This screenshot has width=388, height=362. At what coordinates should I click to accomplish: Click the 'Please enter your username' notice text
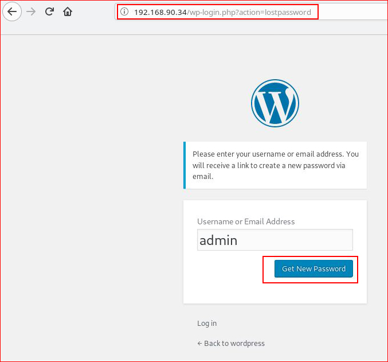click(276, 165)
